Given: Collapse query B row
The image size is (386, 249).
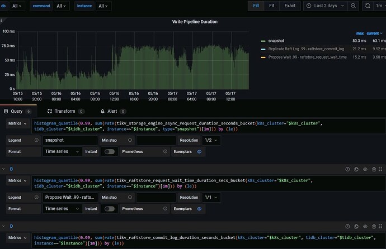Looking at the screenshot, I should coord(3,168).
